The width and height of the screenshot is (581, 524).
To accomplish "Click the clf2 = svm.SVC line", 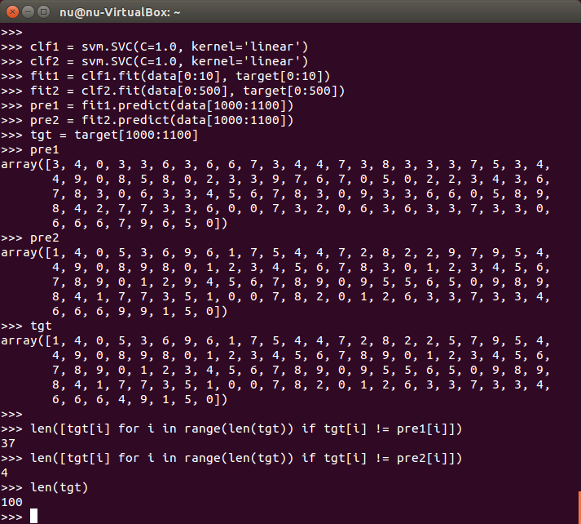I will (169, 61).
